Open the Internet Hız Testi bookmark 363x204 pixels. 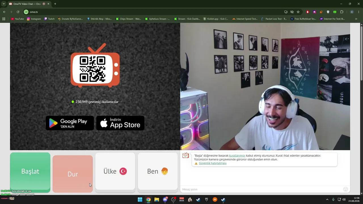332,19
